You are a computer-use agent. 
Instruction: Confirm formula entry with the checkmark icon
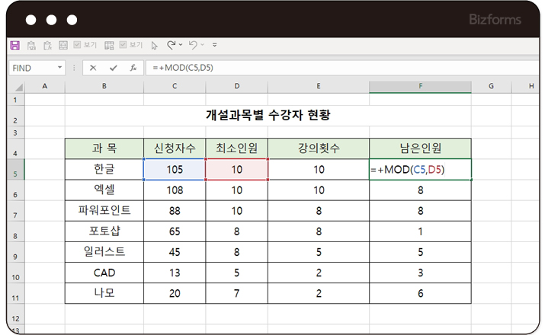(114, 68)
